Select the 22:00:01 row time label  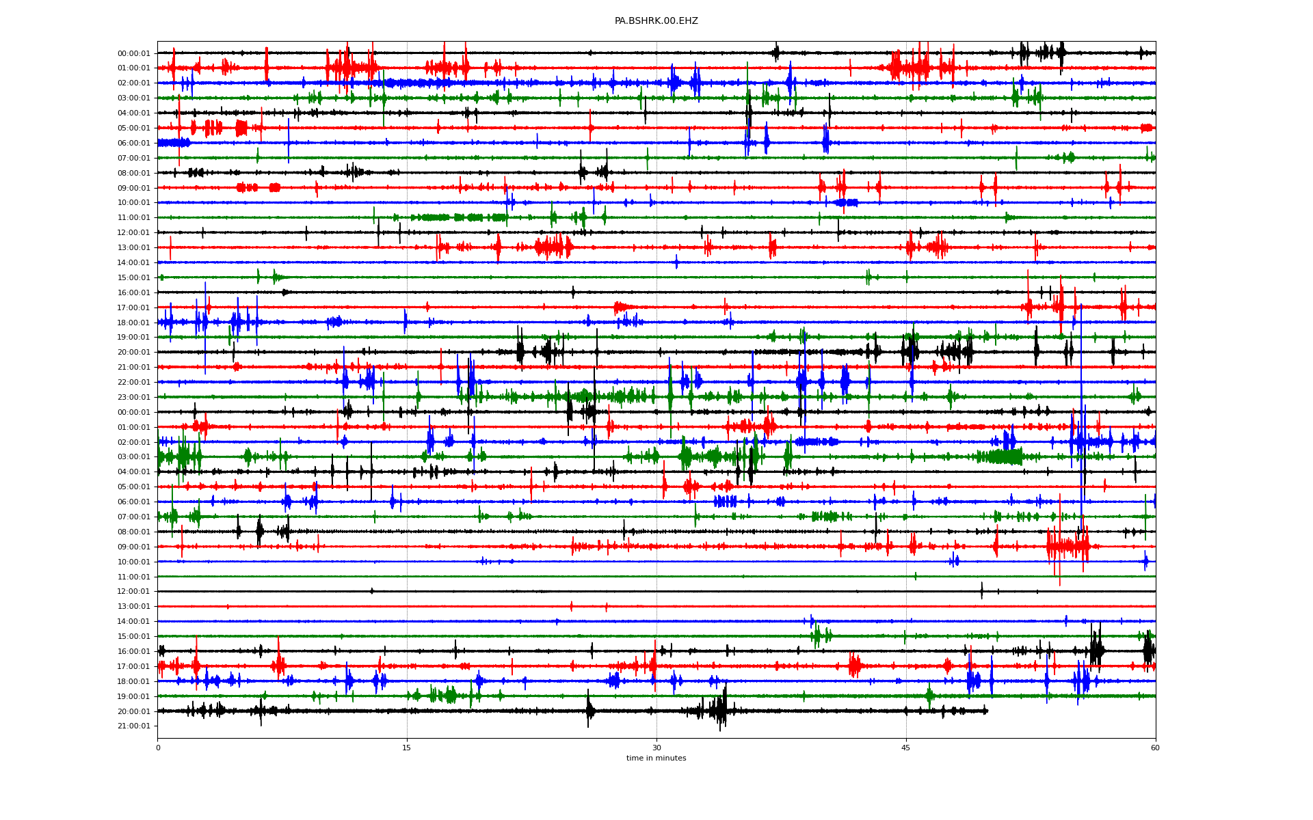tap(133, 382)
